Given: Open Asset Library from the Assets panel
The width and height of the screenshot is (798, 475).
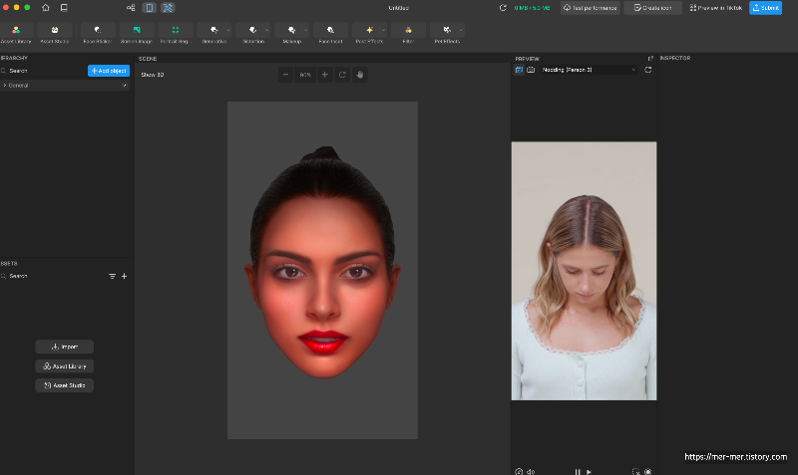Looking at the screenshot, I should [65, 365].
